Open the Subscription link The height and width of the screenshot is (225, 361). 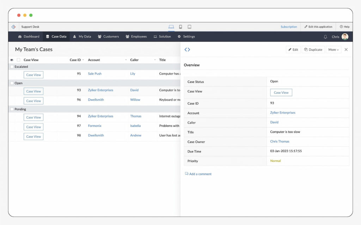pos(289,26)
